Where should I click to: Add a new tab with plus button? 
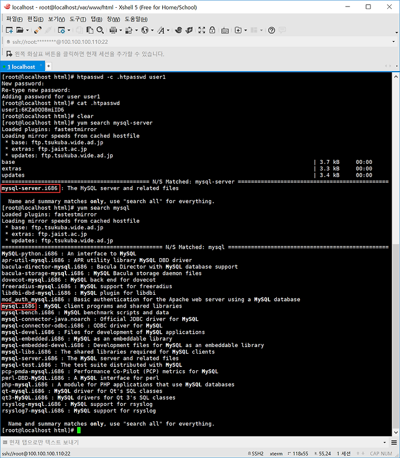pyautogui.click(x=48, y=66)
